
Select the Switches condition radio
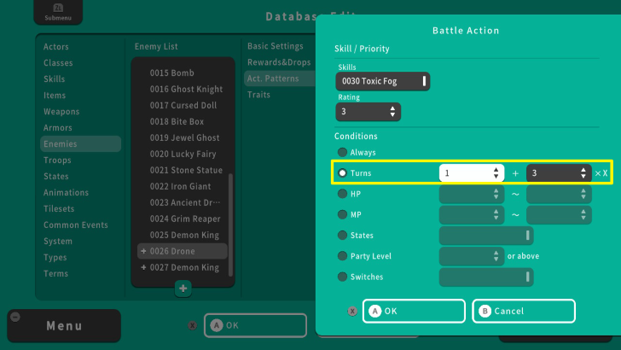[342, 277]
